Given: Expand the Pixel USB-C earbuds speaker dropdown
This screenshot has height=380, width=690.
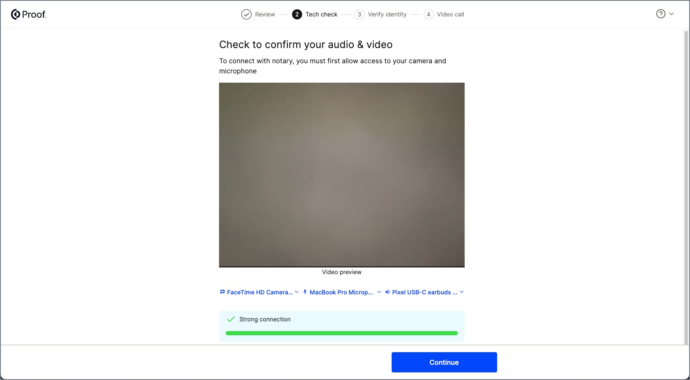Looking at the screenshot, I should pos(462,292).
